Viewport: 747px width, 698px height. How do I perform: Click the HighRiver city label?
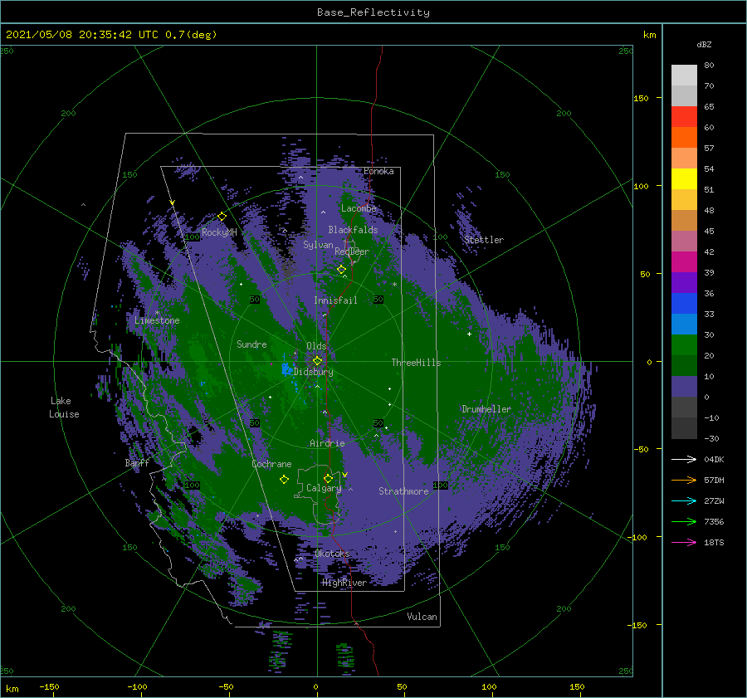coord(344,583)
